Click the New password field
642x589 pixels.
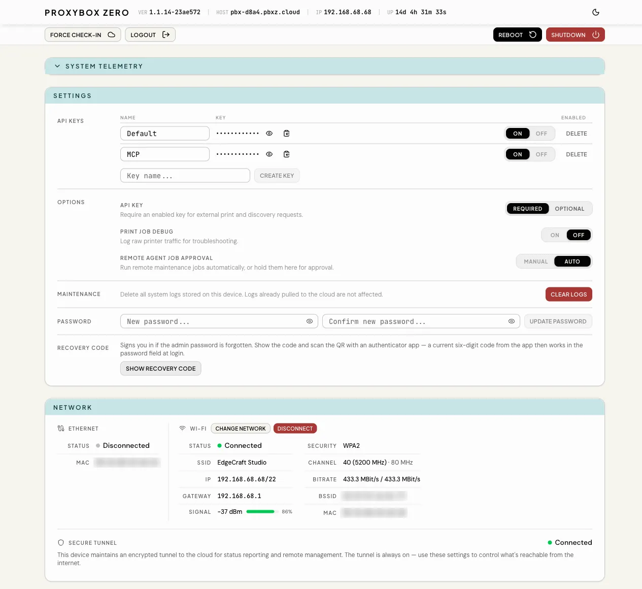coord(219,321)
